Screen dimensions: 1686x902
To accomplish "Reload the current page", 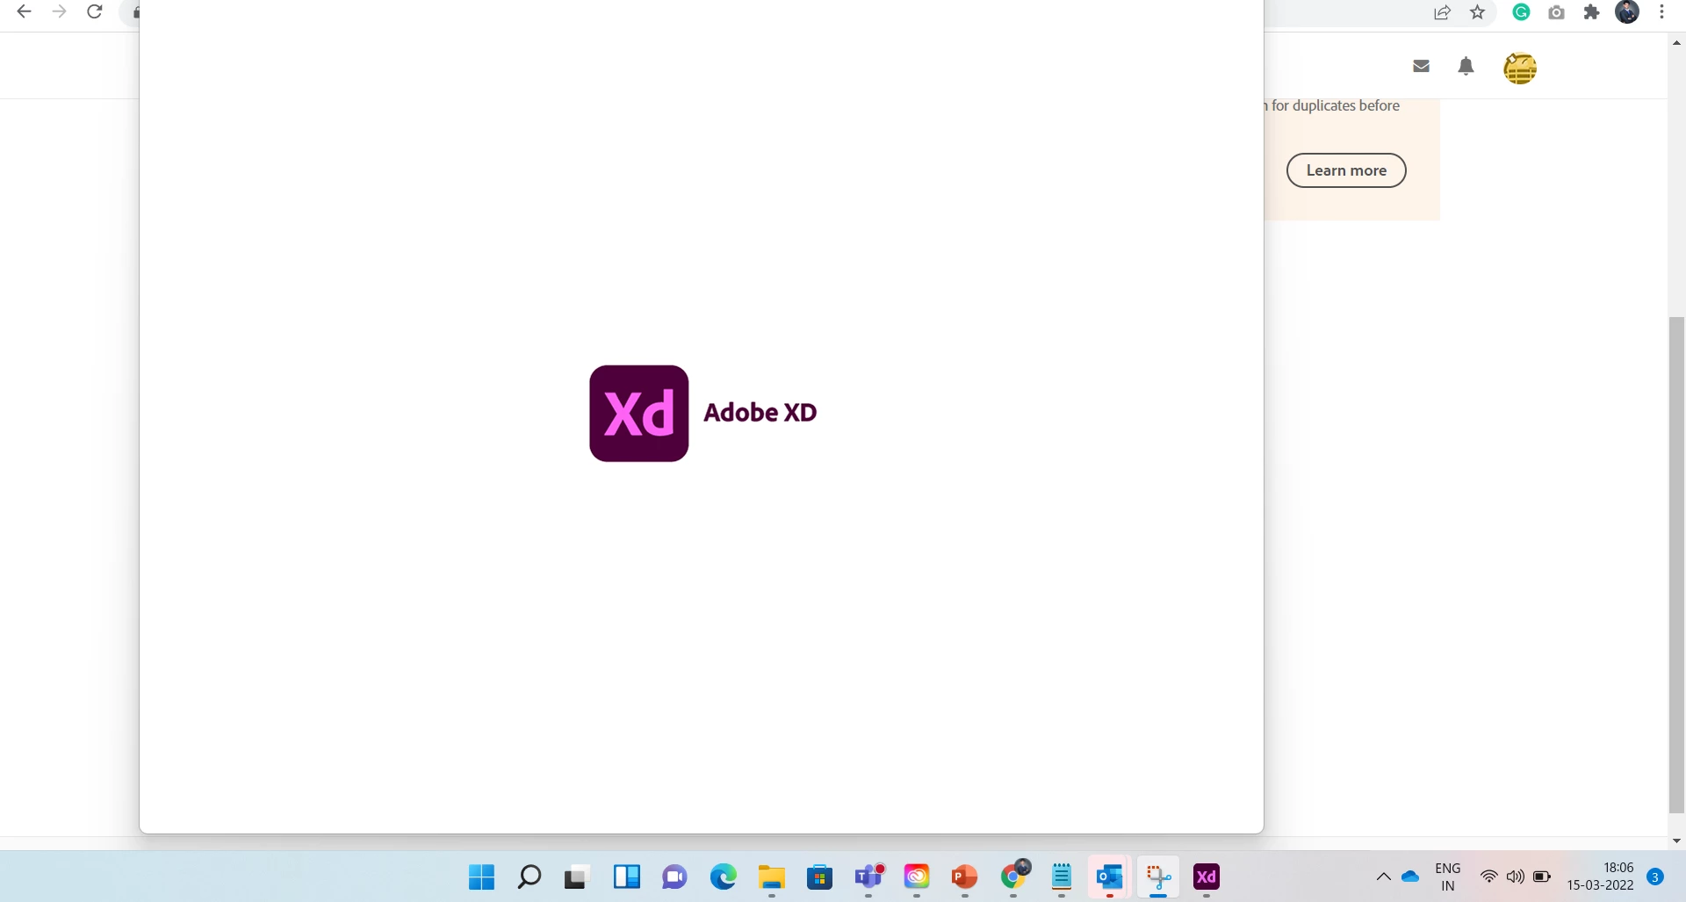I will tap(95, 12).
